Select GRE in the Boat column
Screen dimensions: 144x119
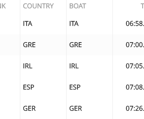click(x=76, y=45)
